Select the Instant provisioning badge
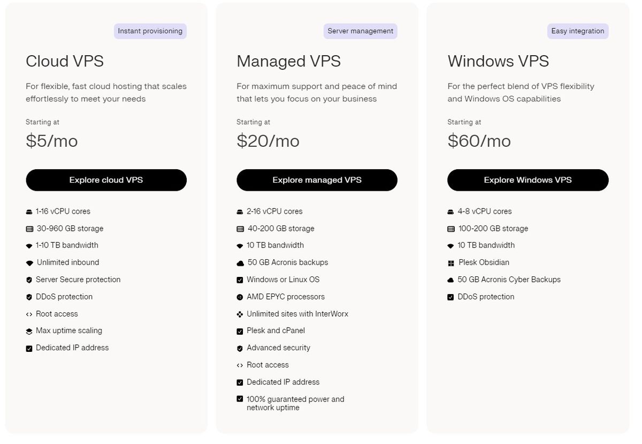 (150, 31)
